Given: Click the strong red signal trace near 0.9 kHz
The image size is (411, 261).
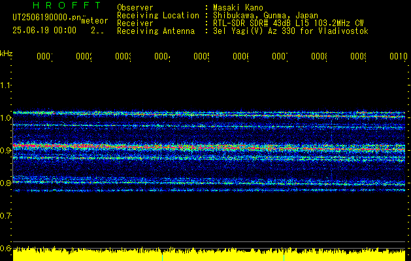Looking at the screenshot, I should [209, 147].
